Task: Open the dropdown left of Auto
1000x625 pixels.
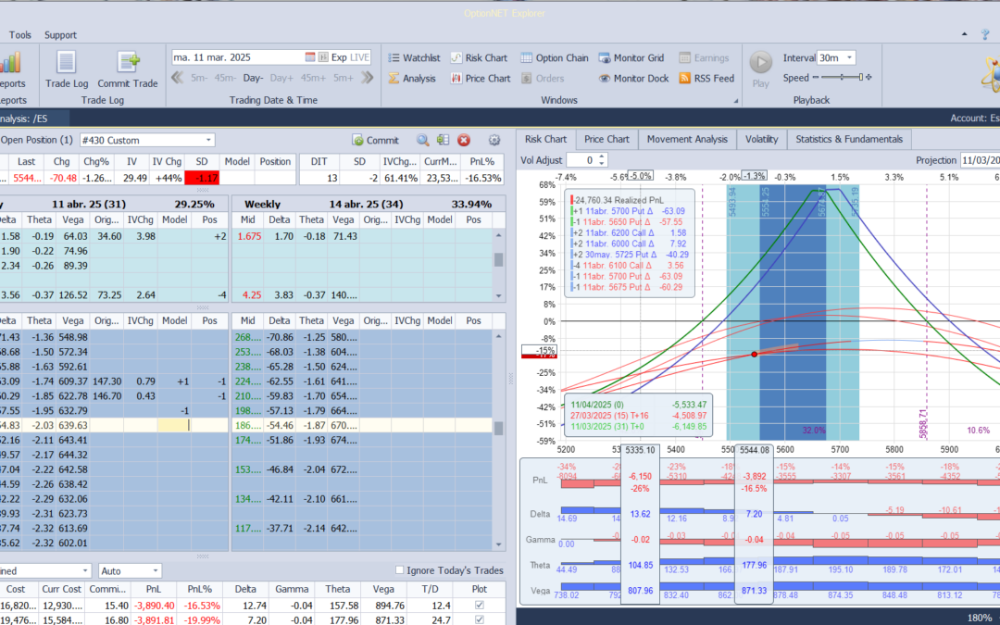Action: [85, 570]
